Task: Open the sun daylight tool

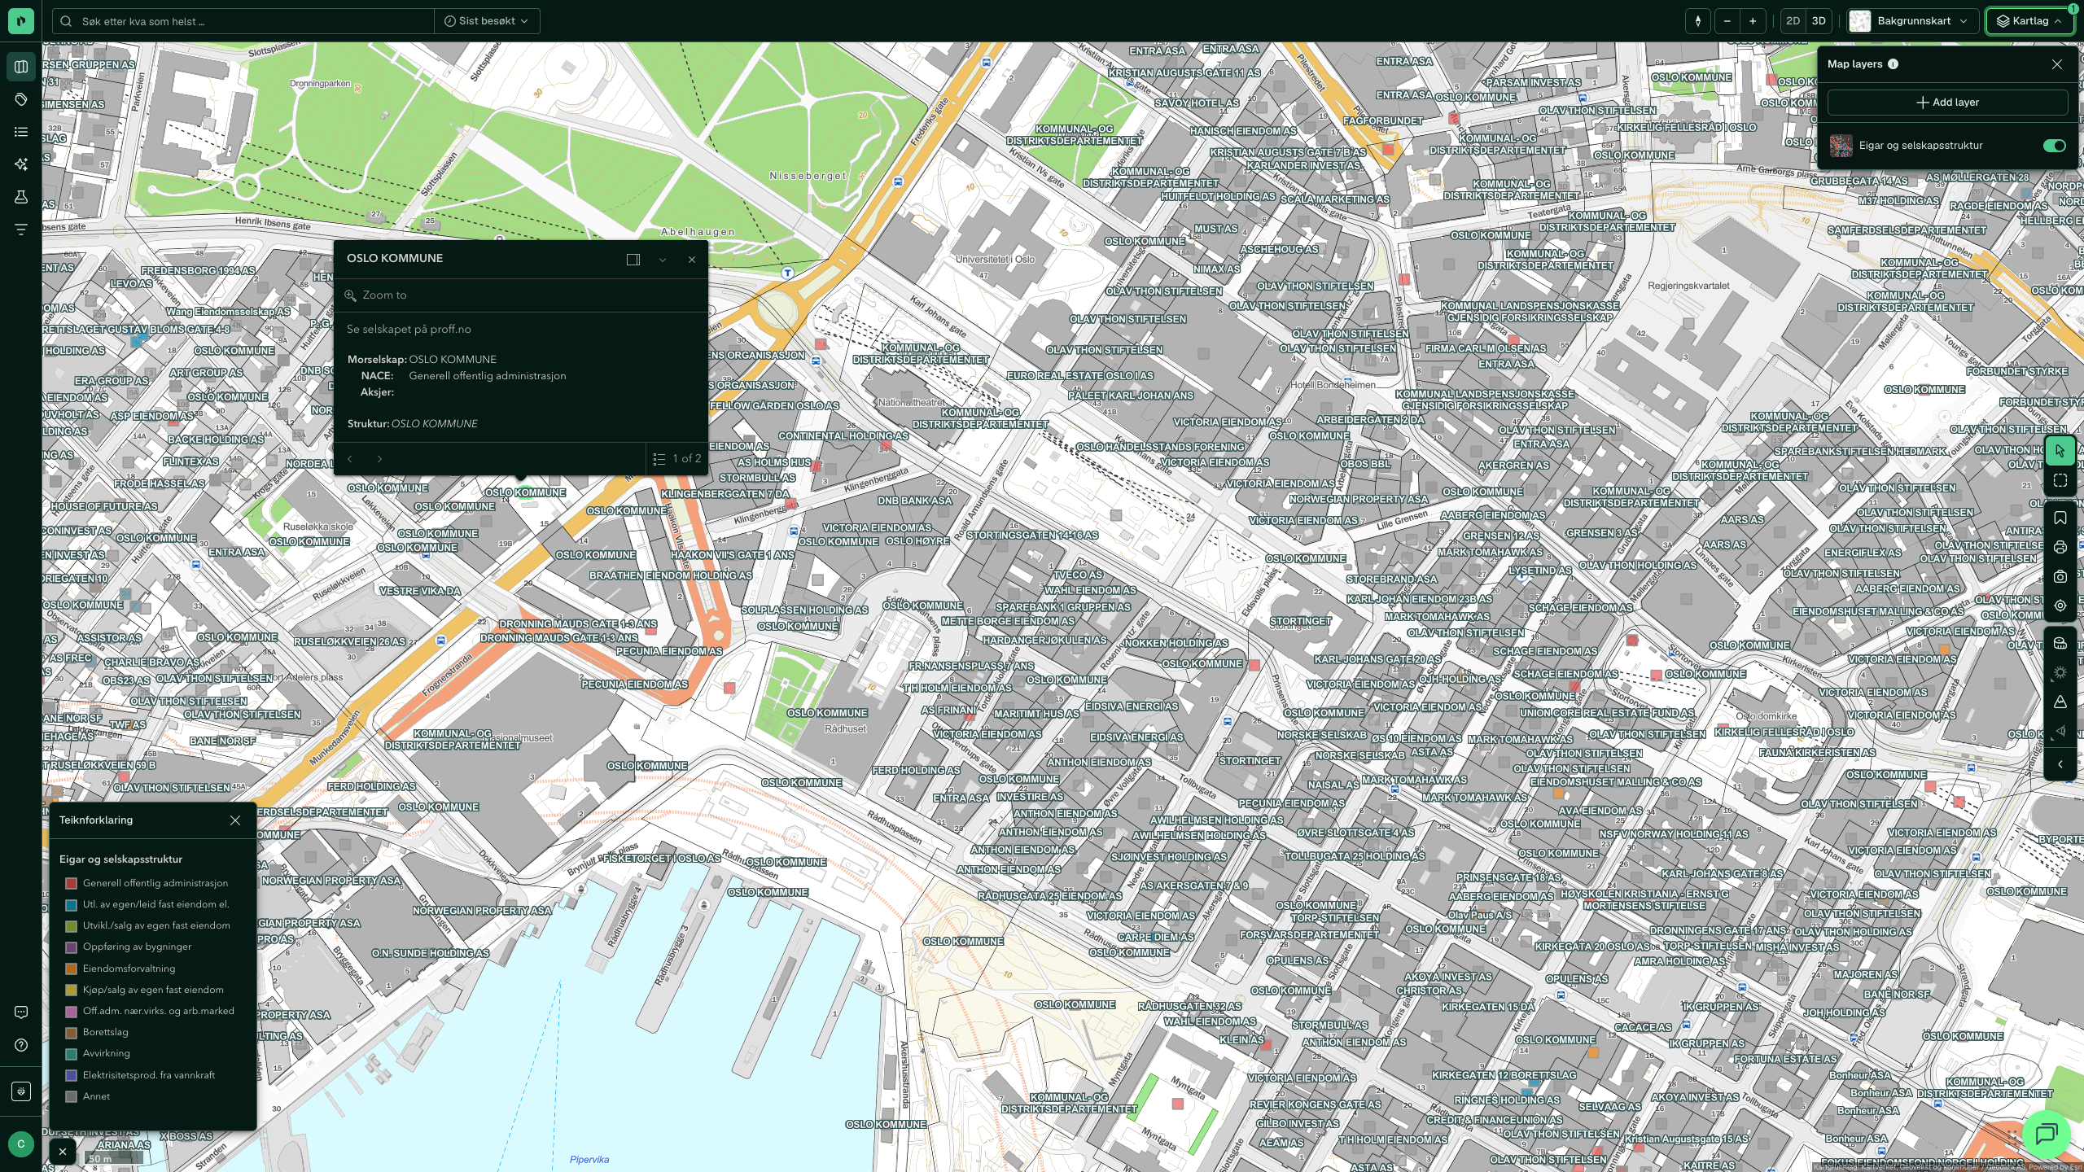Action: (2060, 673)
